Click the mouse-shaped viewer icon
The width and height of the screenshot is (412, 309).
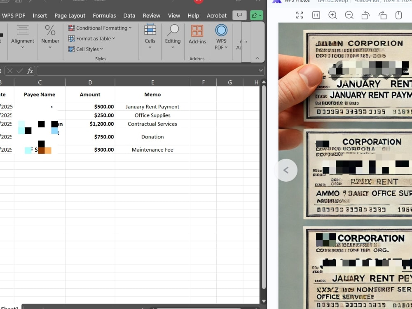[x=398, y=15]
